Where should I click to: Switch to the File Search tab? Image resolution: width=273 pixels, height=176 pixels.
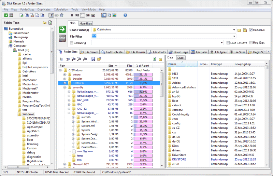89,52
